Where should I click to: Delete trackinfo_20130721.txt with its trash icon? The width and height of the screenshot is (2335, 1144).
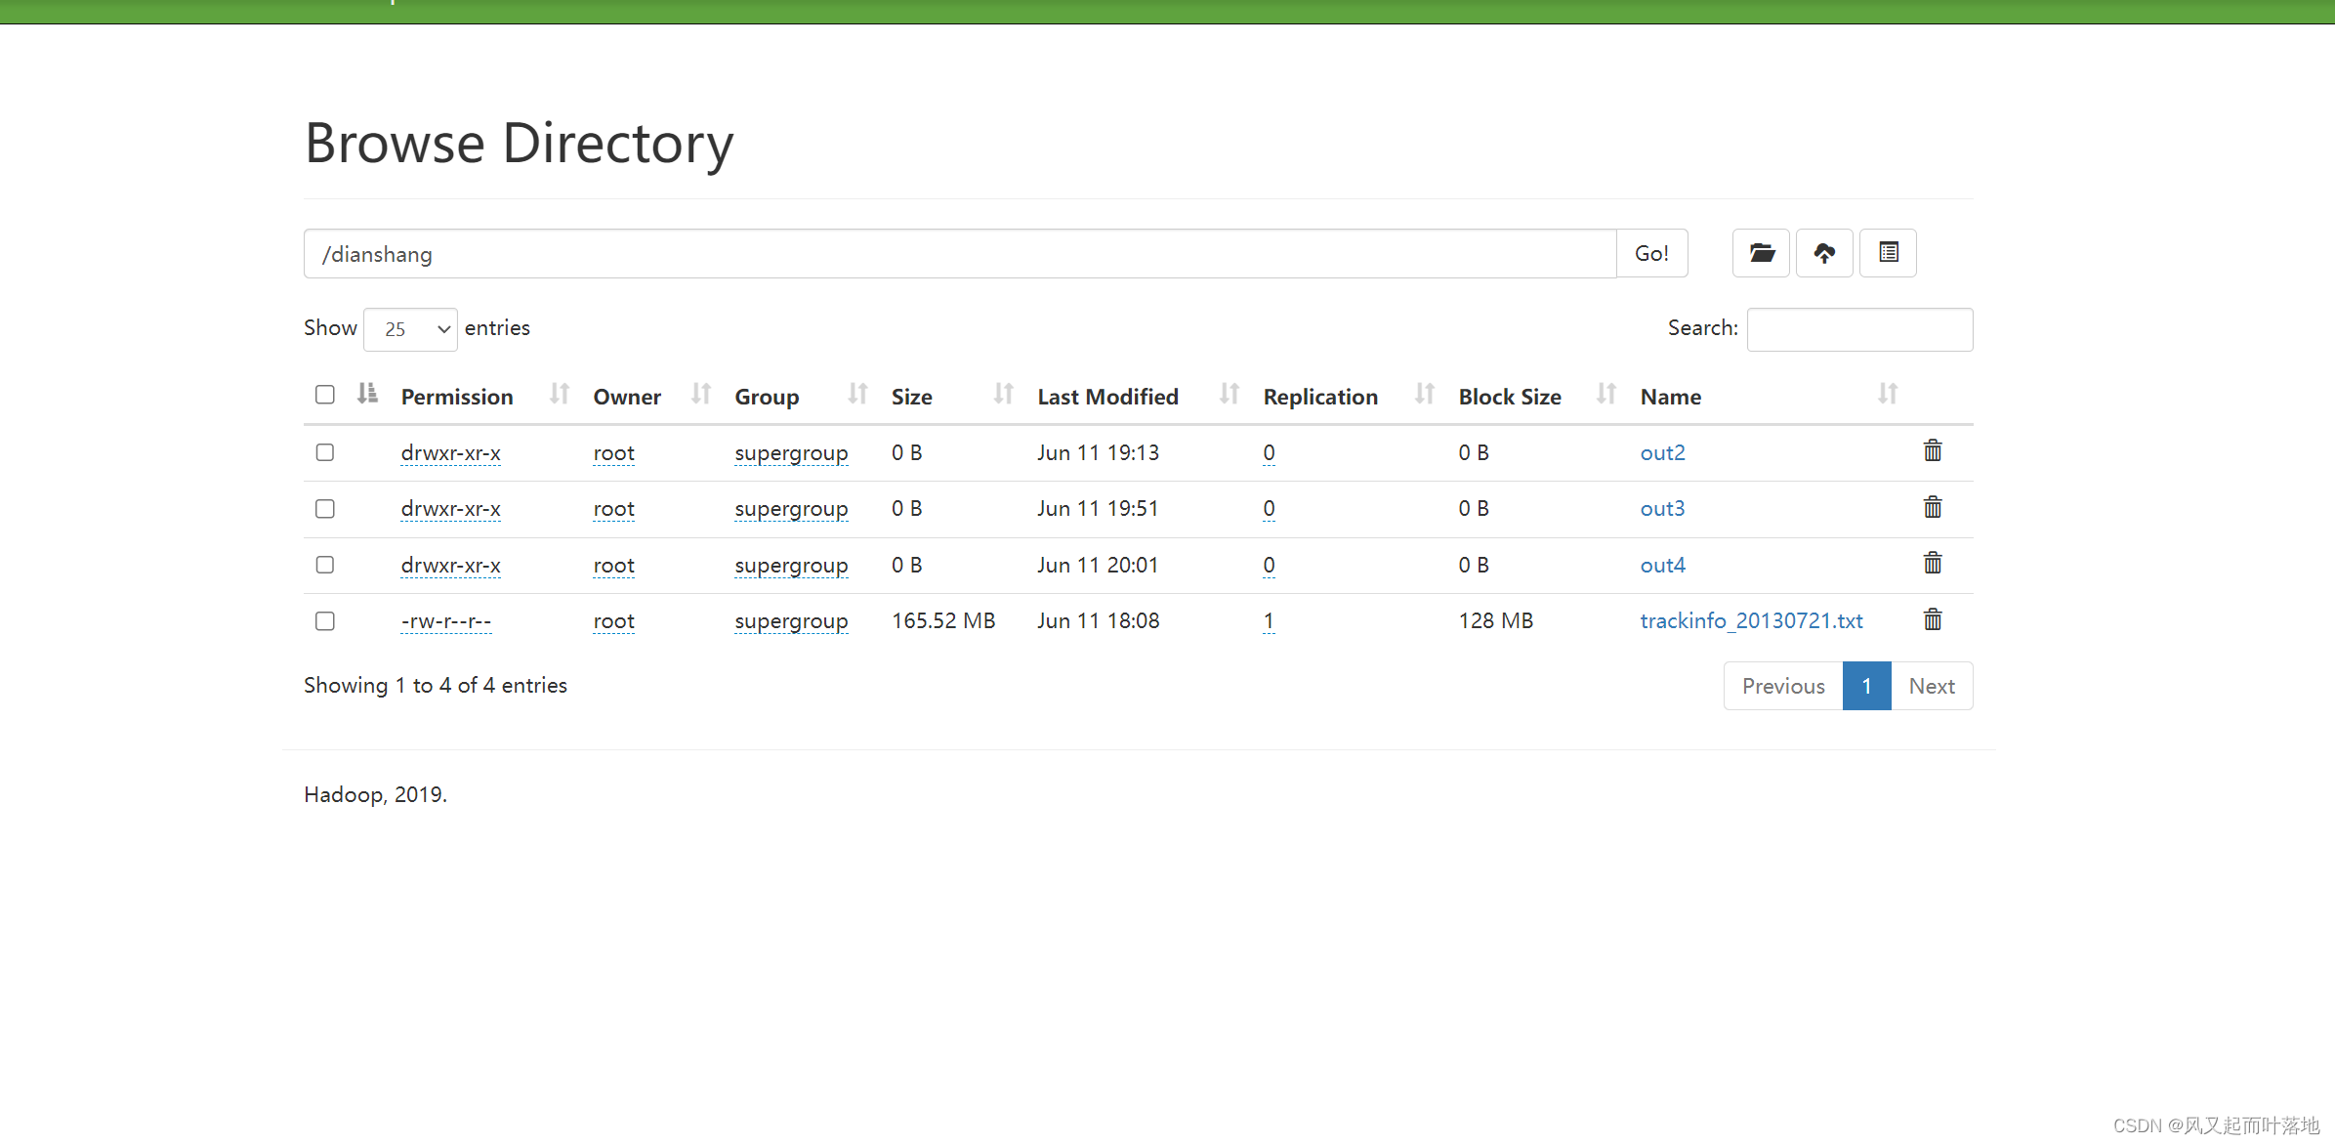pyautogui.click(x=1933, y=619)
